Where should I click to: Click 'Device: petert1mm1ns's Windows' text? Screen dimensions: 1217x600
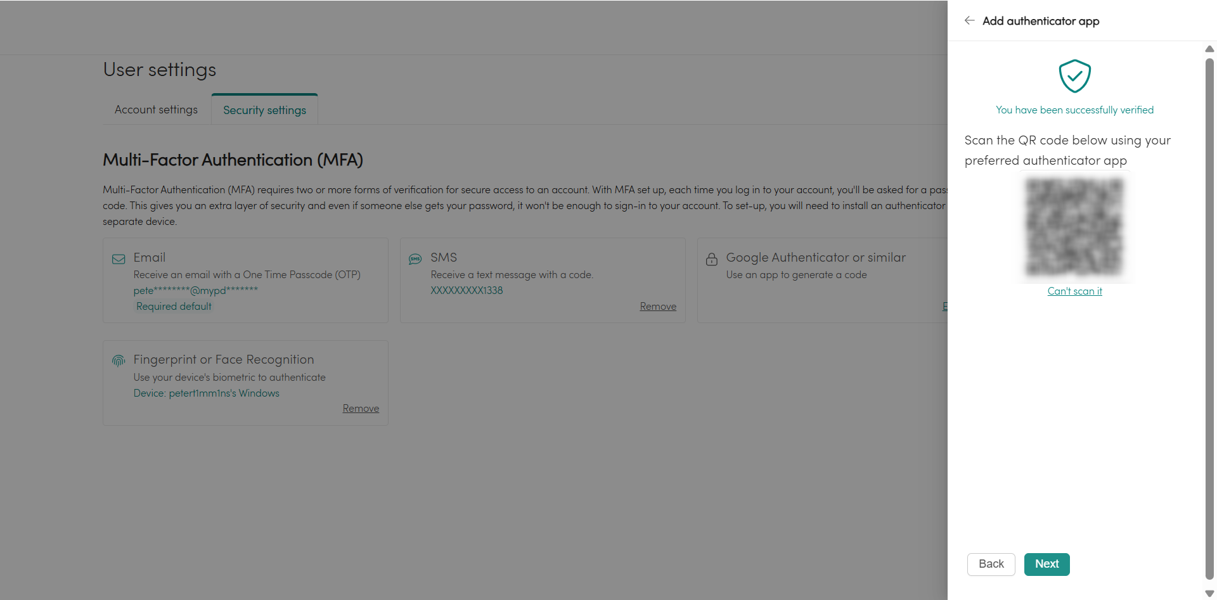206,393
